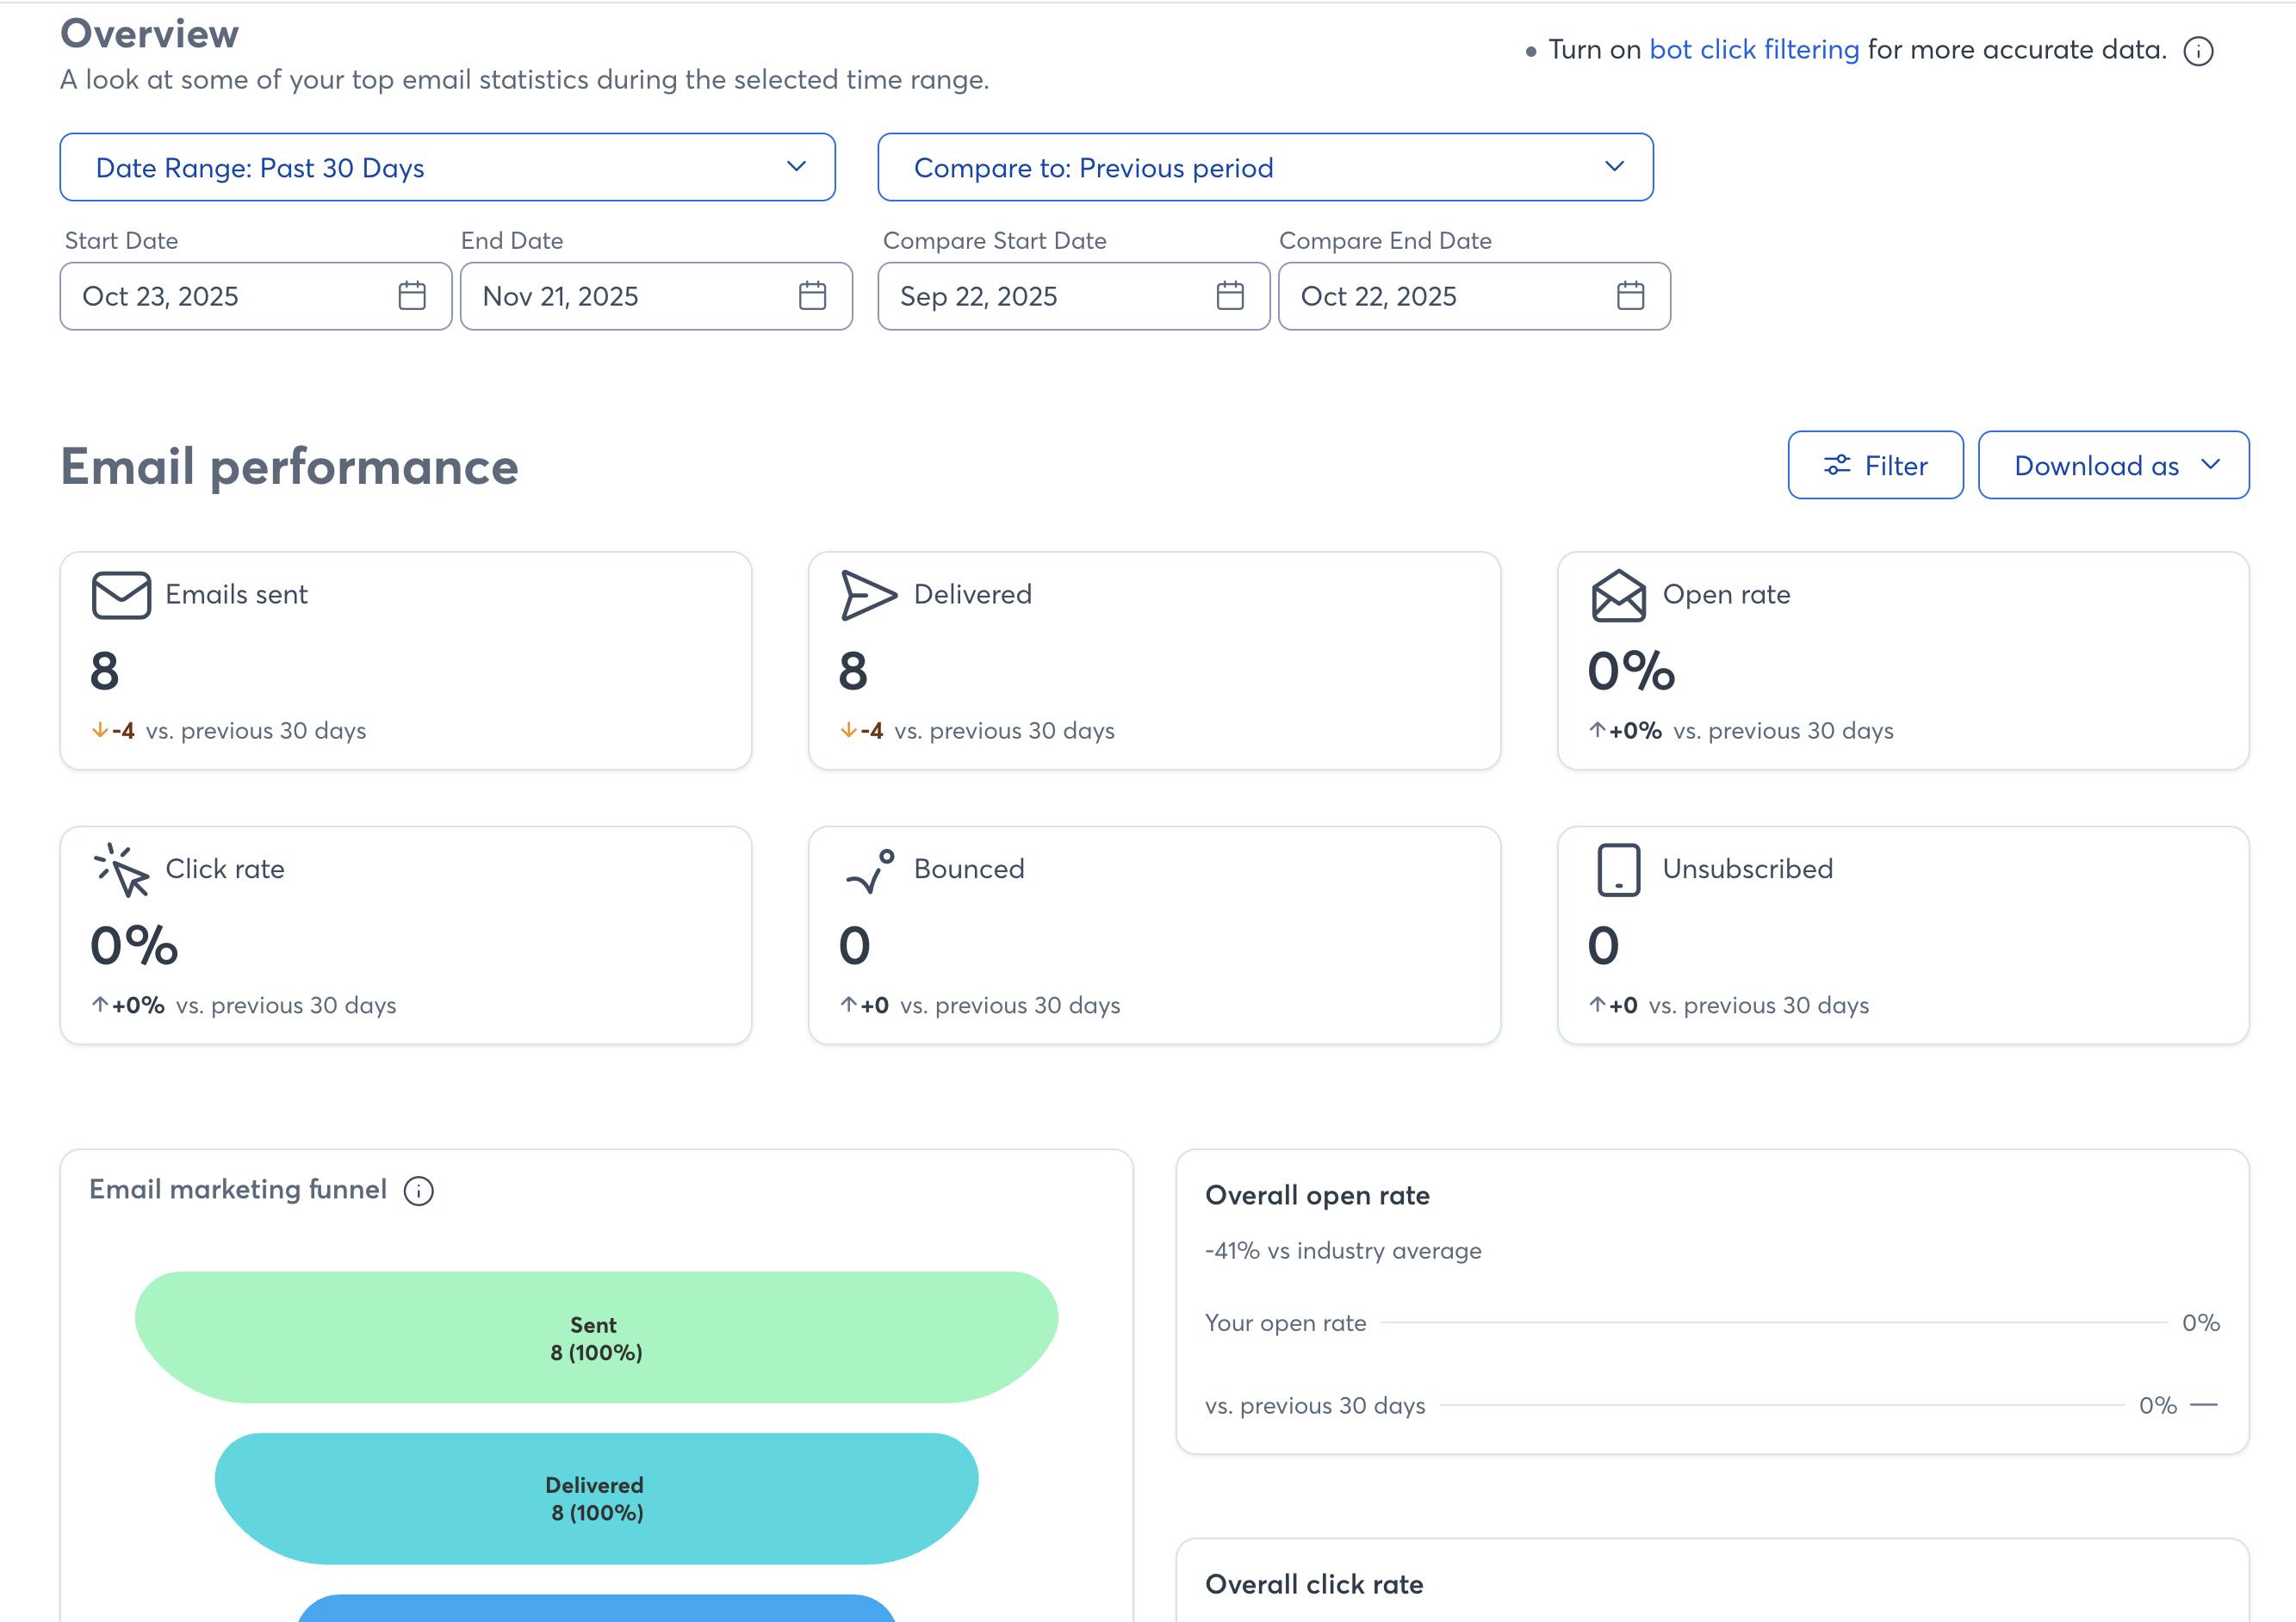The width and height of the screenshot is (2296, 1622).
Task: Click the Start Date calendar icon
Action: click(x=412, y=296)
